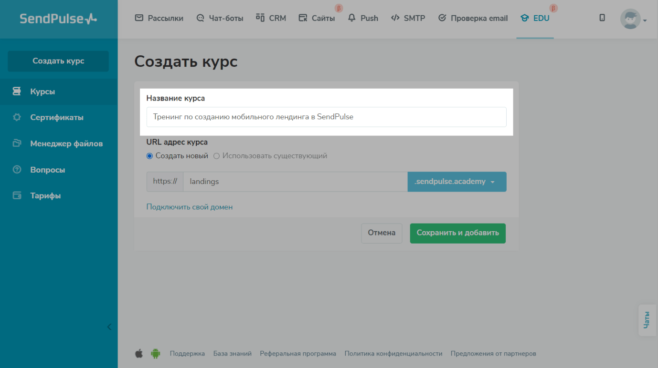
Task: Click the Apple app icon in footer
Action: click(x=139, y=353)
